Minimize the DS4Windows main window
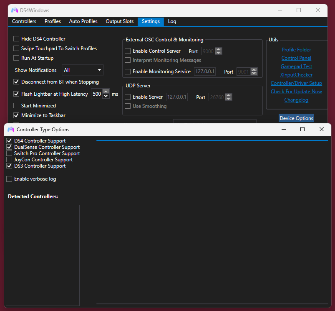 tap(280, 10)
